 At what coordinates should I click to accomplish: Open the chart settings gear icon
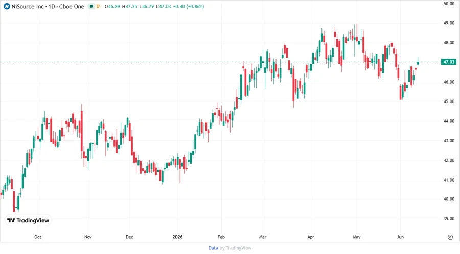click(x=450, y=237)
